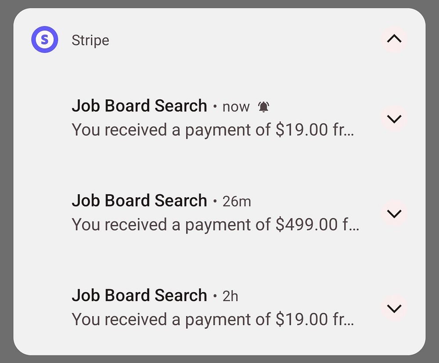
Task: Tap the truncated 'fr…' end of the first message
Action: point(343,130)
